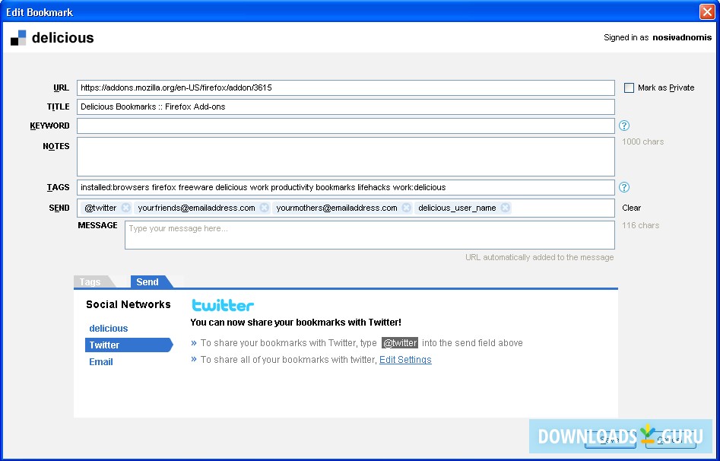Close the Edit Bookmark window
The height and width of the screenshot is (461, 720).
(x=706, y=11)
